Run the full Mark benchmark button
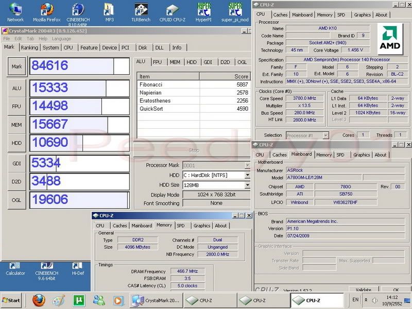Screen dimensions: 412x309 (17, 66)
